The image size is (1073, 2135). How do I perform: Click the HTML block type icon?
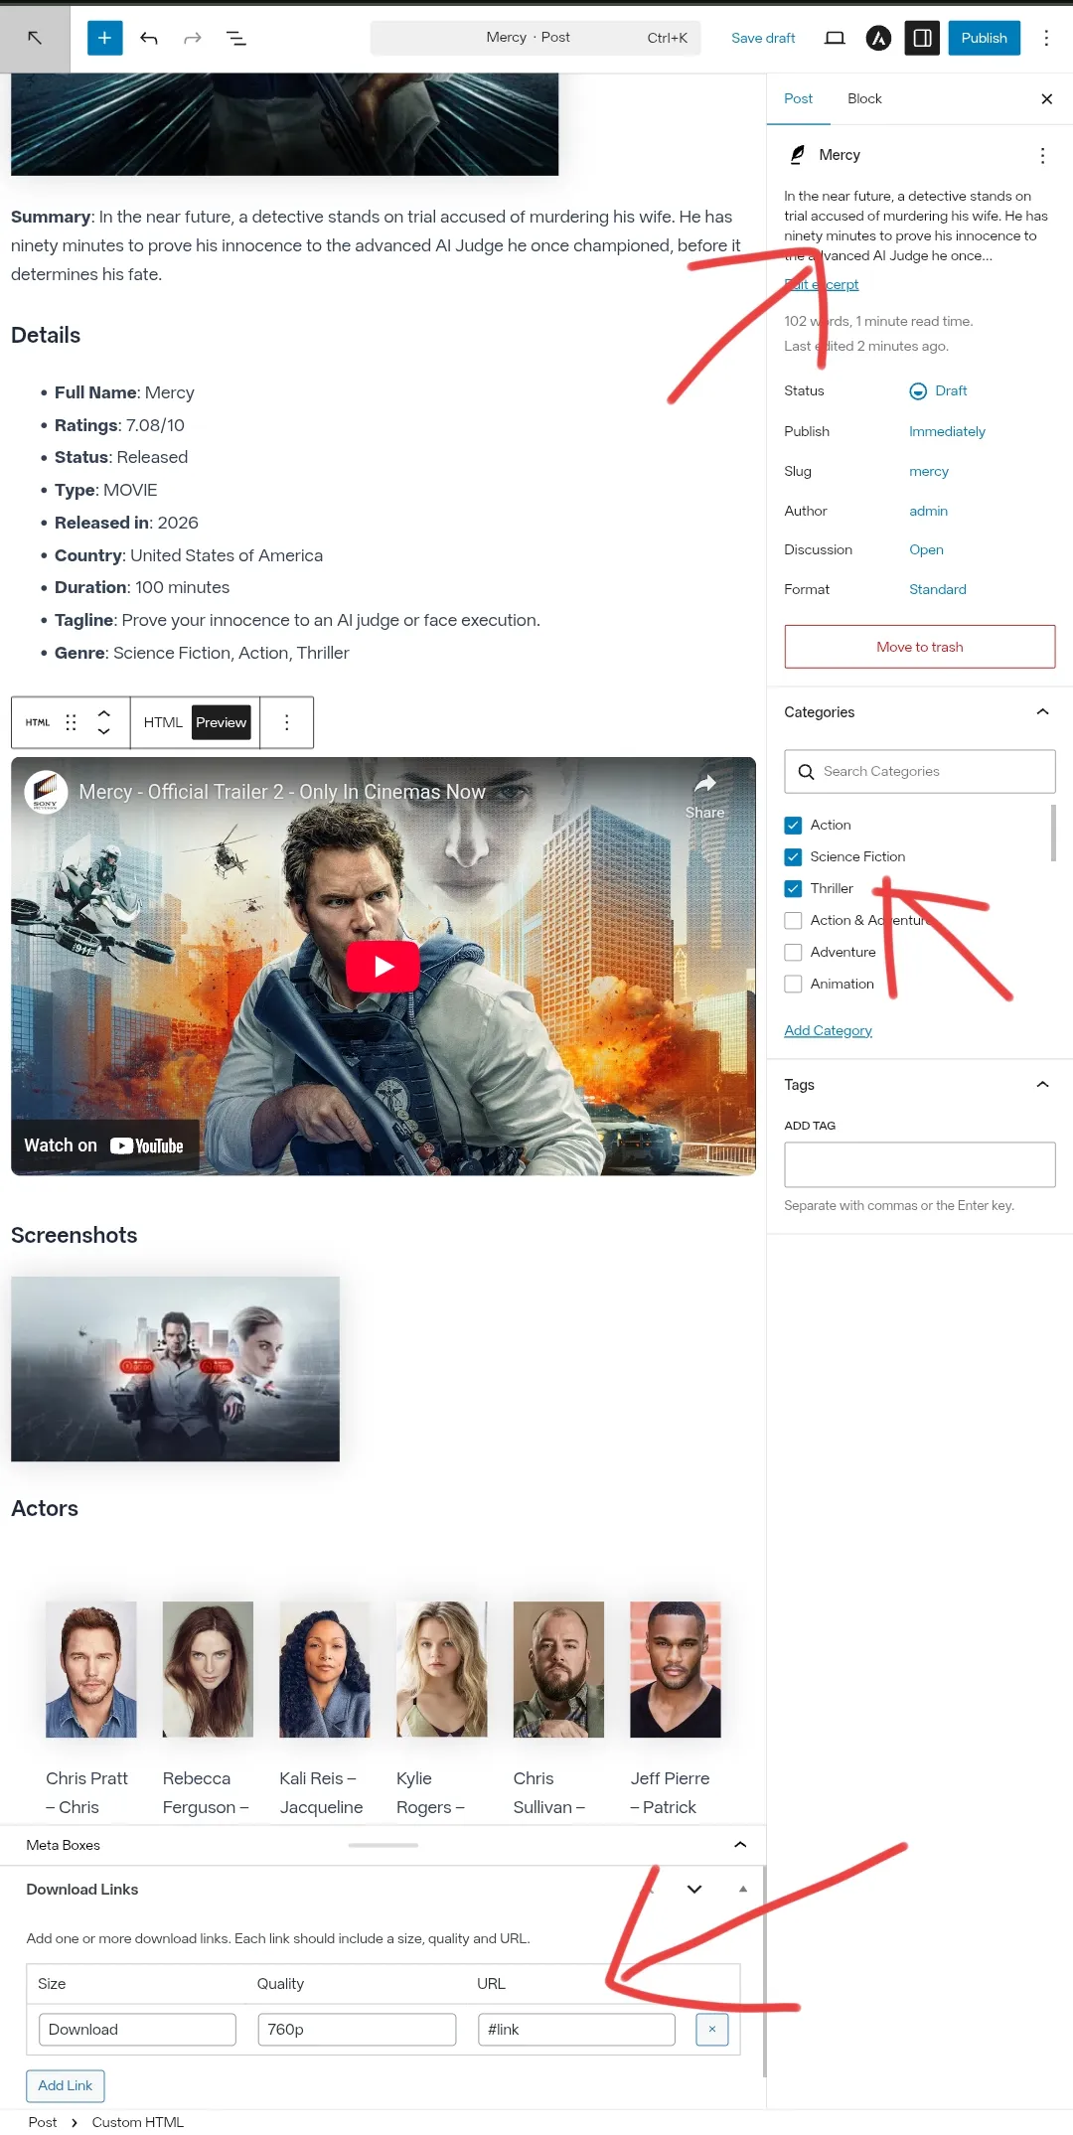tap(38, 722)
